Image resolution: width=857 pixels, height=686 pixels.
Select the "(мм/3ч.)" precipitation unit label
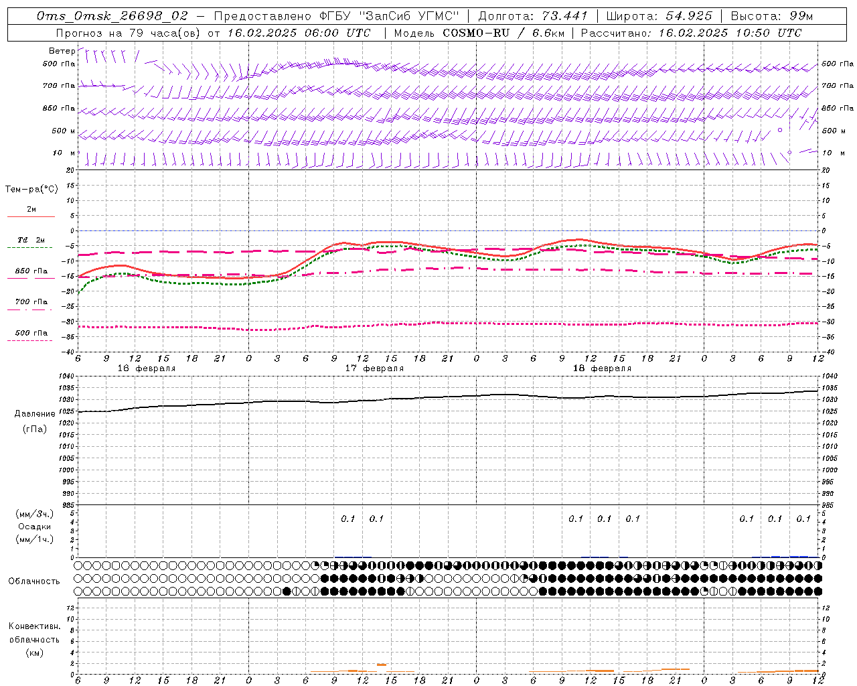pyautogui.click(x=35, y=514)
